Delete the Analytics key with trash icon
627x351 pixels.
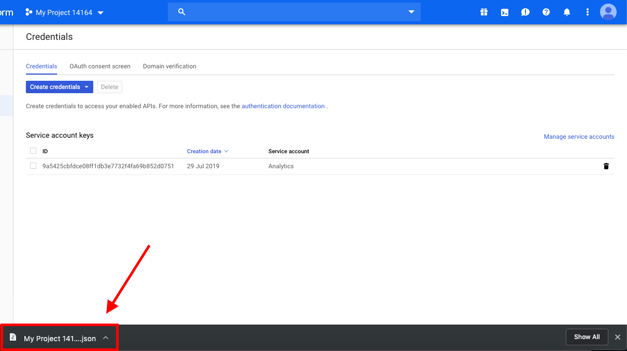[606, 166]
